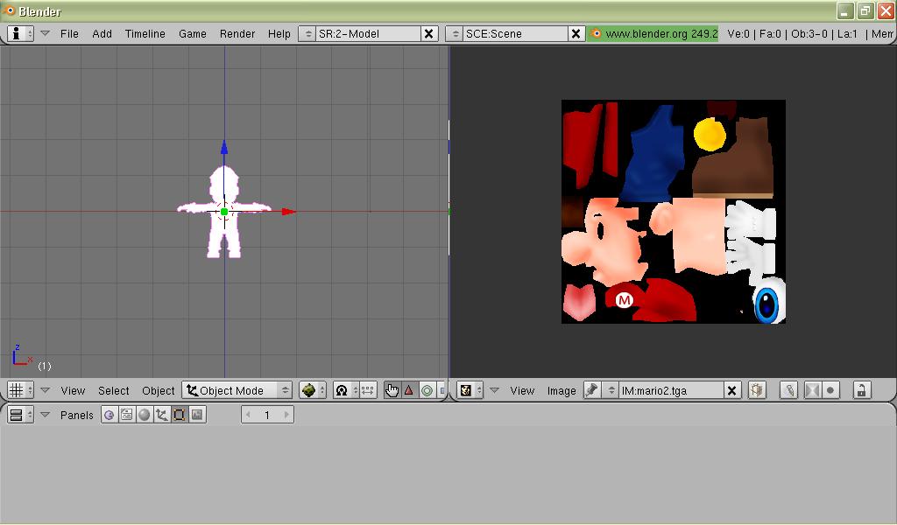The height and width of the screenshot is (525, 897).
Task: Click the Script context icon in Panels
Action: click(127, 415)
